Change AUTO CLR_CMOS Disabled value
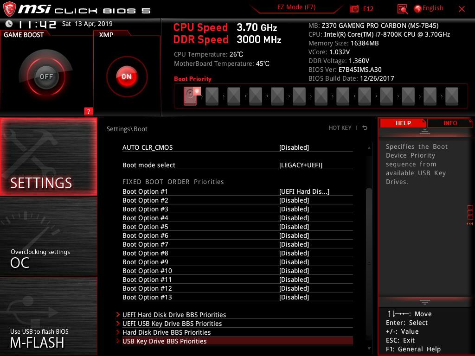This screenshot has height=356, width=475. coord(294,147)
